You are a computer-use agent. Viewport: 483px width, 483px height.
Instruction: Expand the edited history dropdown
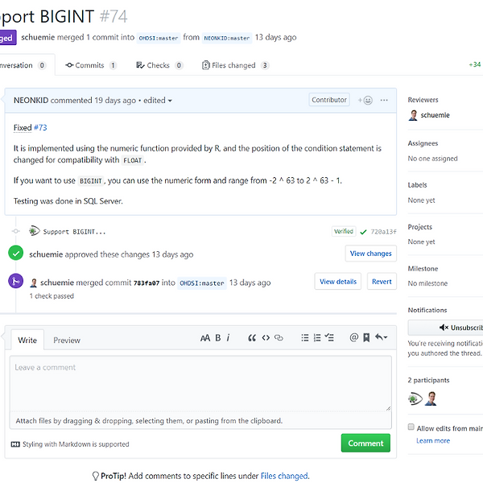(158, 101)
